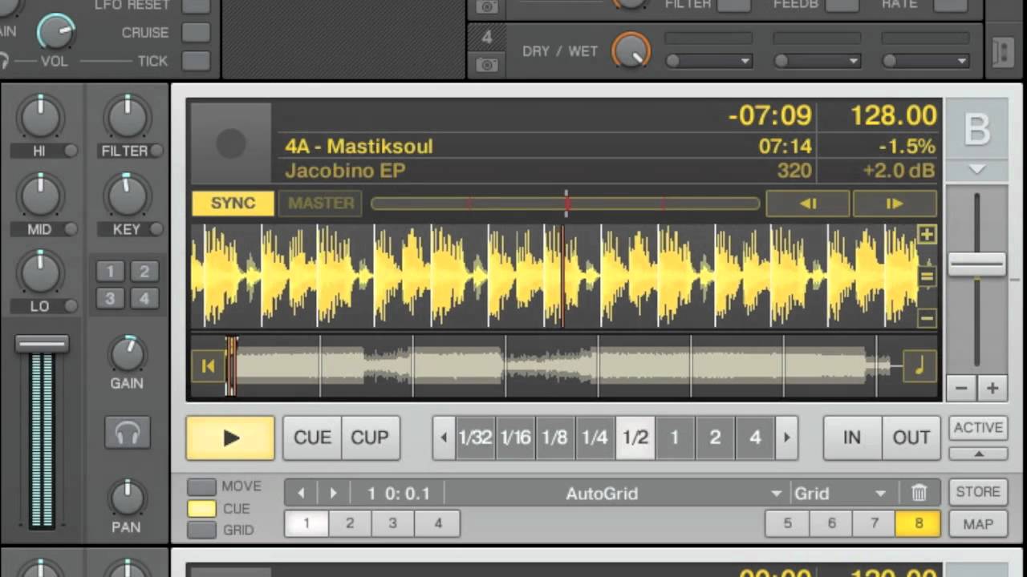Select MOVE panel radio button
Viewport: 1027px width, 577px height.
click(201, 486)
